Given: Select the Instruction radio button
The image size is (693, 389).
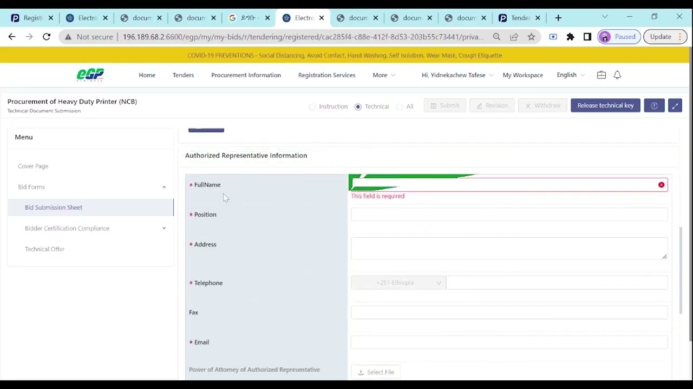Looking at the screenshot, I should [x=312, y=106].
